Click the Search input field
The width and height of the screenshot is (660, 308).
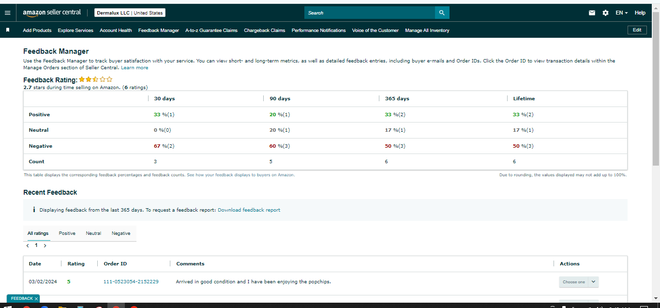click(x=370, y=13)
